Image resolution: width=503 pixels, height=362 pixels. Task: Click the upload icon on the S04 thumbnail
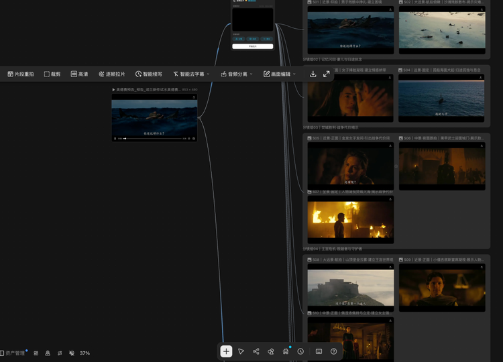[481, 77]
